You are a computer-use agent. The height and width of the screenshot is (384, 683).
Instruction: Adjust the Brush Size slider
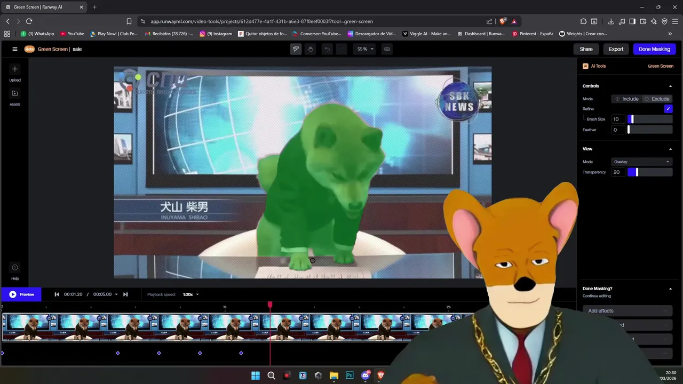[x=650, y=119]
